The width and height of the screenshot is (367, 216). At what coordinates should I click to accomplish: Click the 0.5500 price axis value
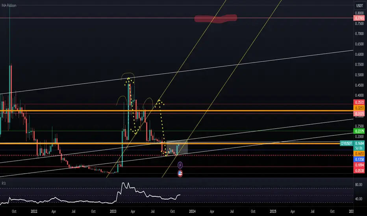point(359,64)
